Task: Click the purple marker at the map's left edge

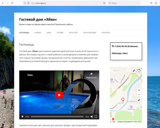Action: tap(112, 80)
